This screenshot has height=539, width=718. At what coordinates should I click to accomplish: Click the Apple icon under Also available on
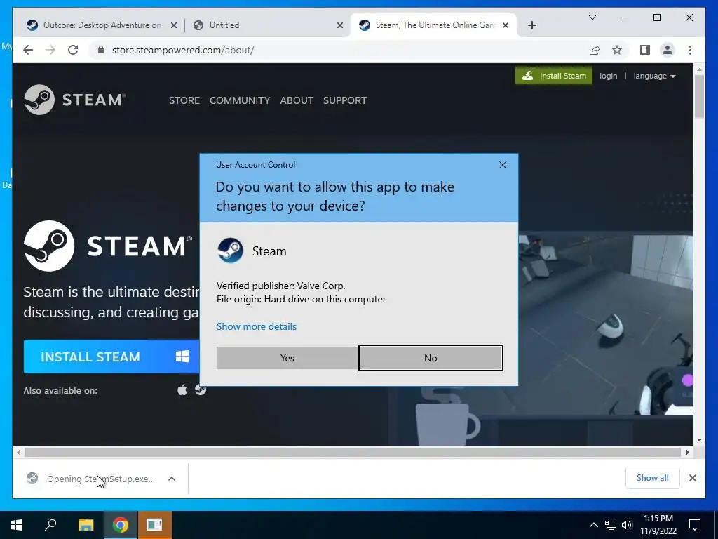click(182, 390)
